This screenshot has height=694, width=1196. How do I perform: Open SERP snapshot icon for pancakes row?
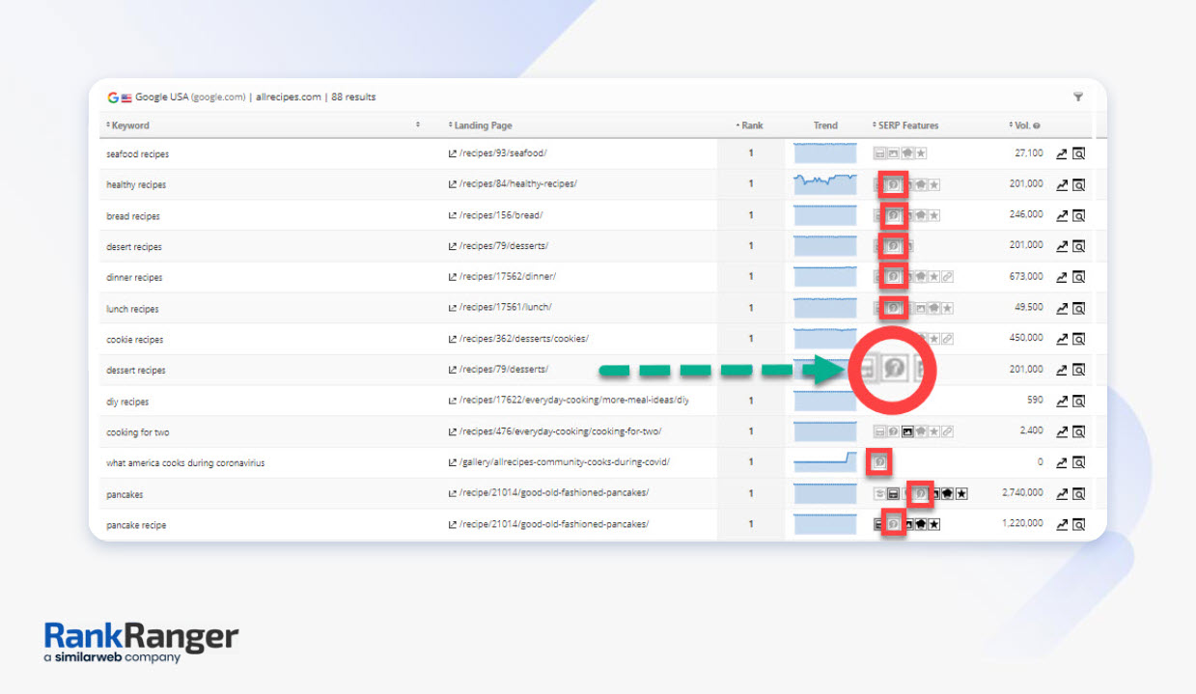coord(1078,493)
